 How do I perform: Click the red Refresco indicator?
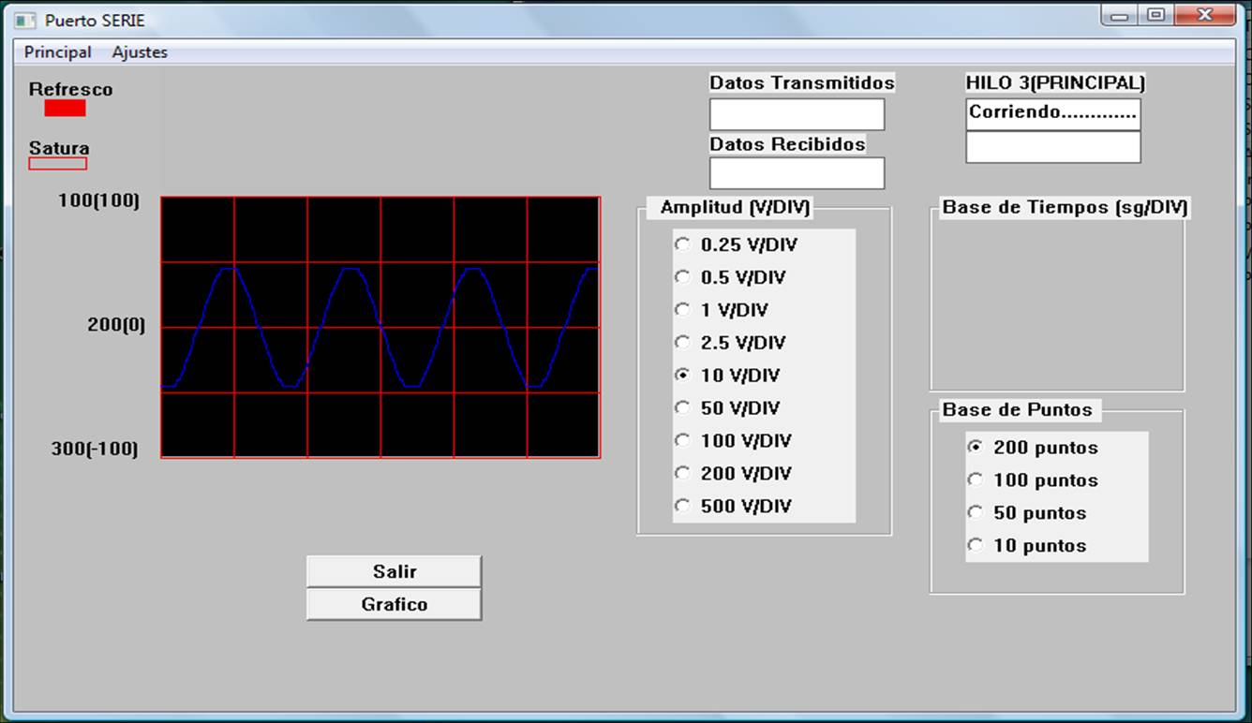tap(65, 108)
